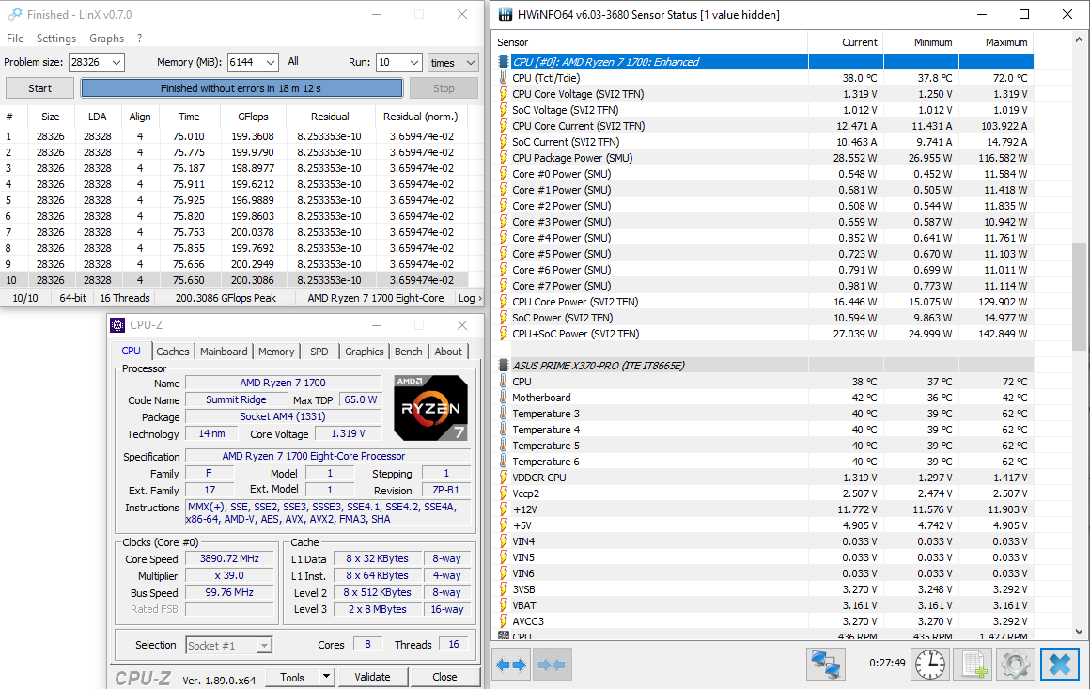Viewport: 1090px width, 689px height.
Task: Open the ? help menu in LinX
Action: coord(139,39)
